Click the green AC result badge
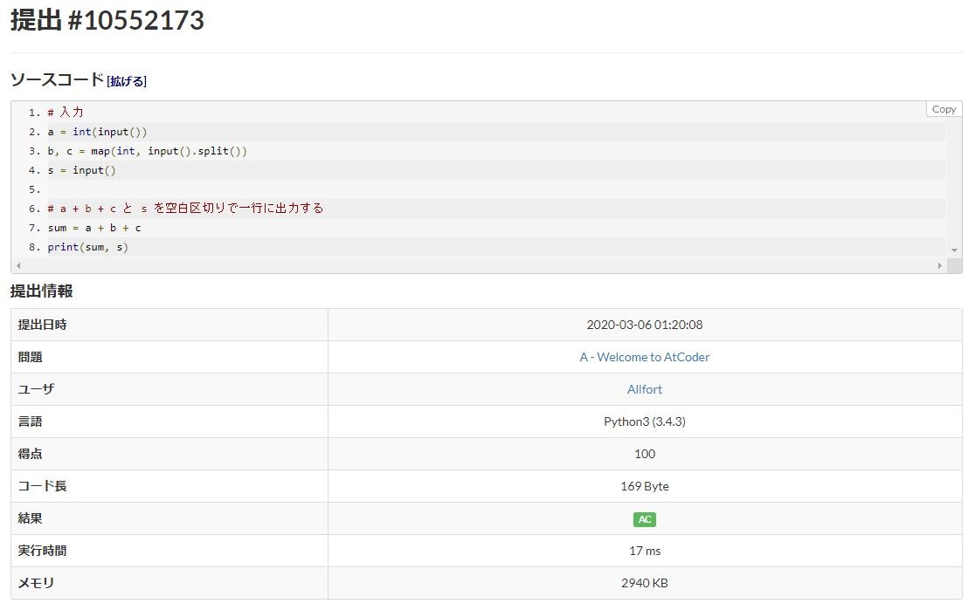This screenshot has width=975, height=610. pyautogui.click(x=644, y=518)
